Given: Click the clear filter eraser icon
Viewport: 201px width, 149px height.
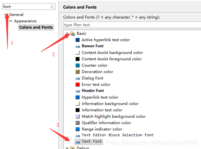Looking at the screenshot, I should (x=52, y=7).
